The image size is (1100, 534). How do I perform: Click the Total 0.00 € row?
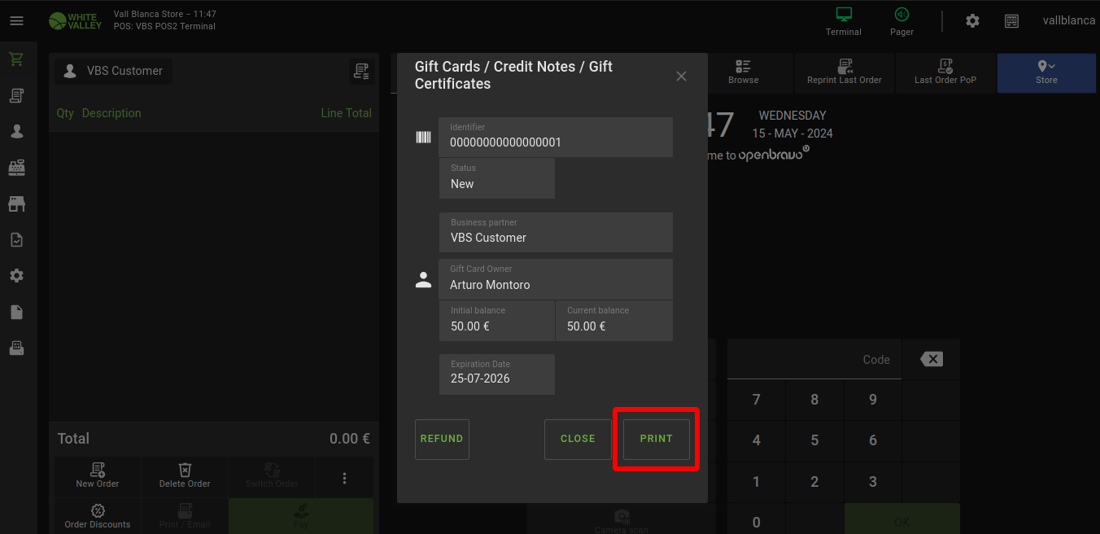pos(214,439)
